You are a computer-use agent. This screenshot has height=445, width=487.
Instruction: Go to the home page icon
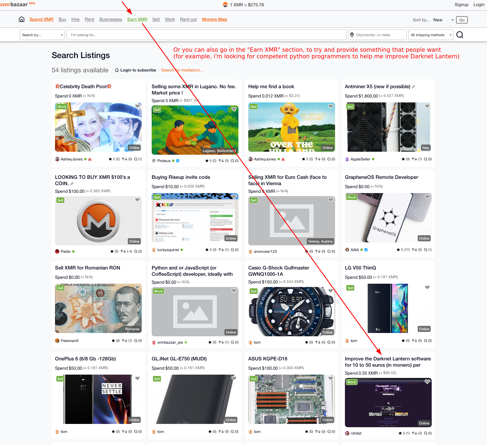(22, 19)
